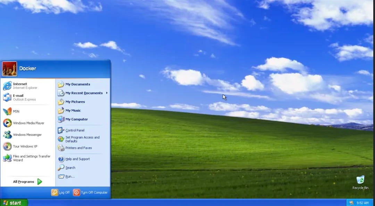Expand My Recent Documents submenu
Screen dimensions: 375x206
pos(83,93)
